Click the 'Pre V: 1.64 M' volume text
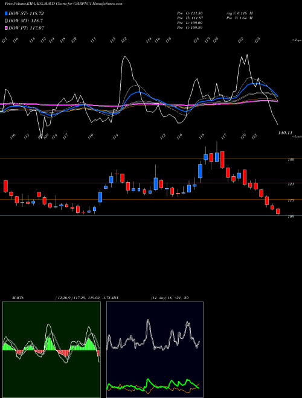This screenshot has width=302, height=398. [239, 18]
